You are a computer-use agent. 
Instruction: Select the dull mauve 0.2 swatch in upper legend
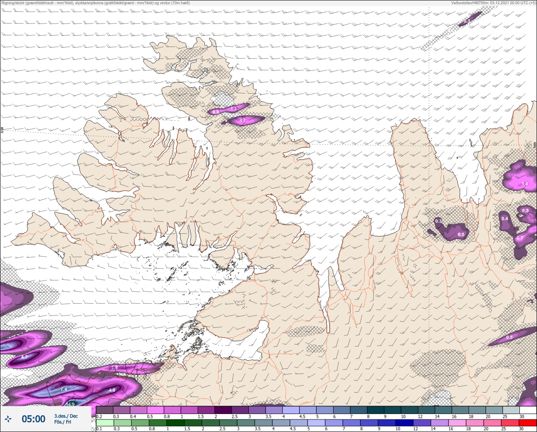[104, 410]
